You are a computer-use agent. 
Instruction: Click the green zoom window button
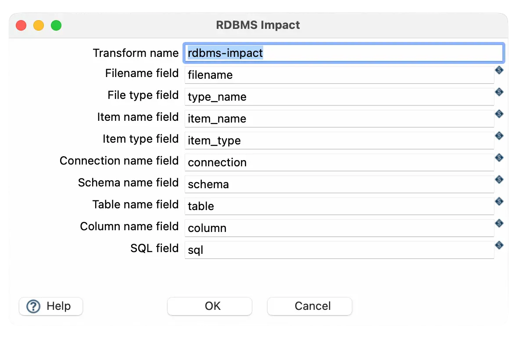click(x=56, y=25)
